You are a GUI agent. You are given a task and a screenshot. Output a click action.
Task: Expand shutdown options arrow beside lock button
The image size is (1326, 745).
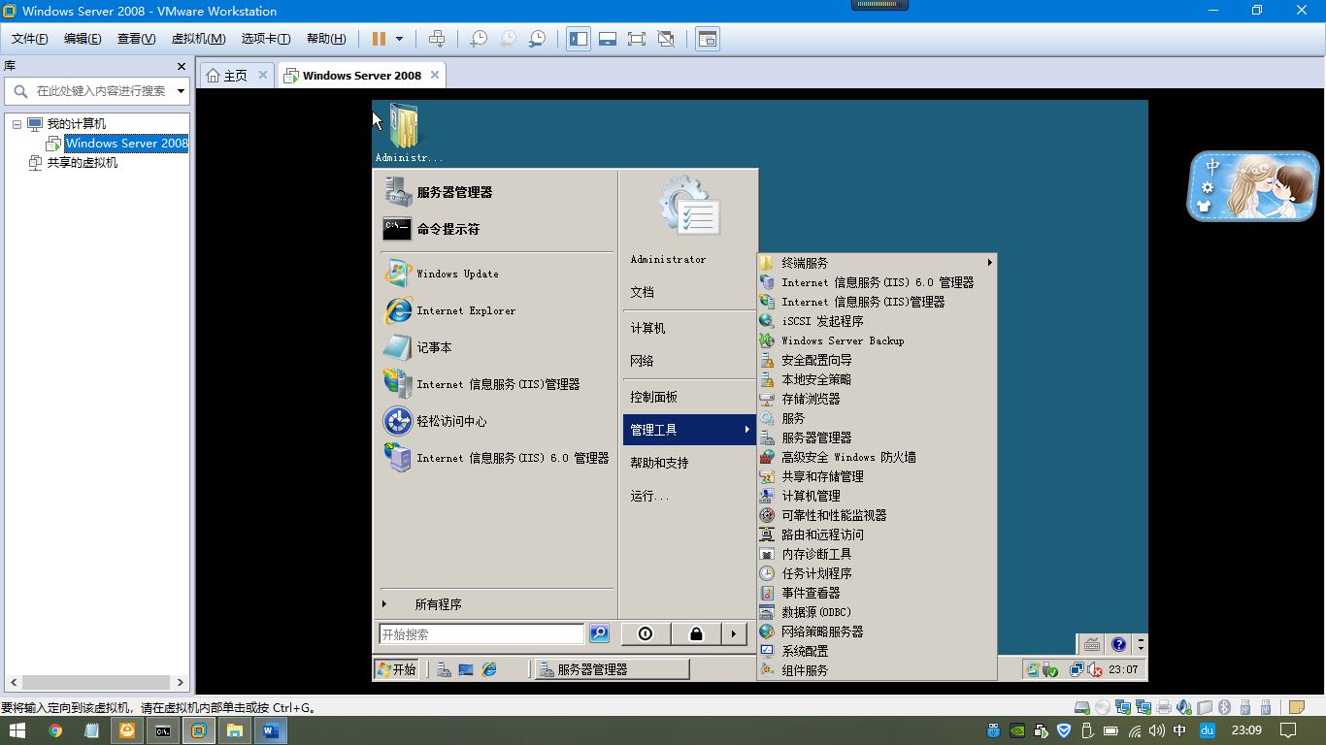pos(734,633)
